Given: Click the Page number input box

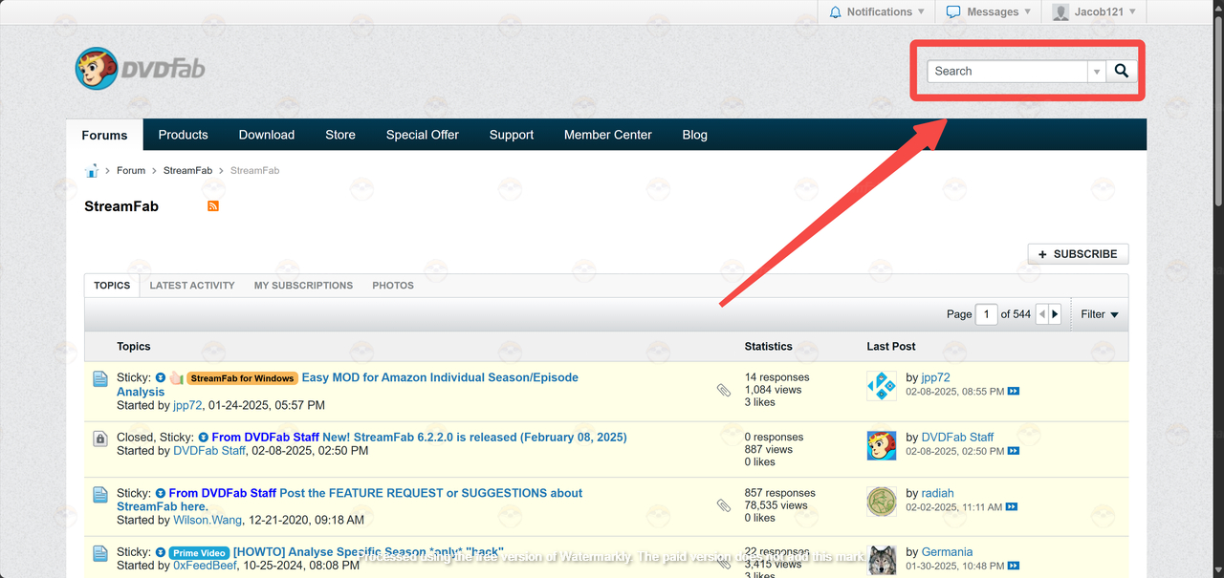Looking at the screenshot, I should pyautogui.click(x=987, y=314).
